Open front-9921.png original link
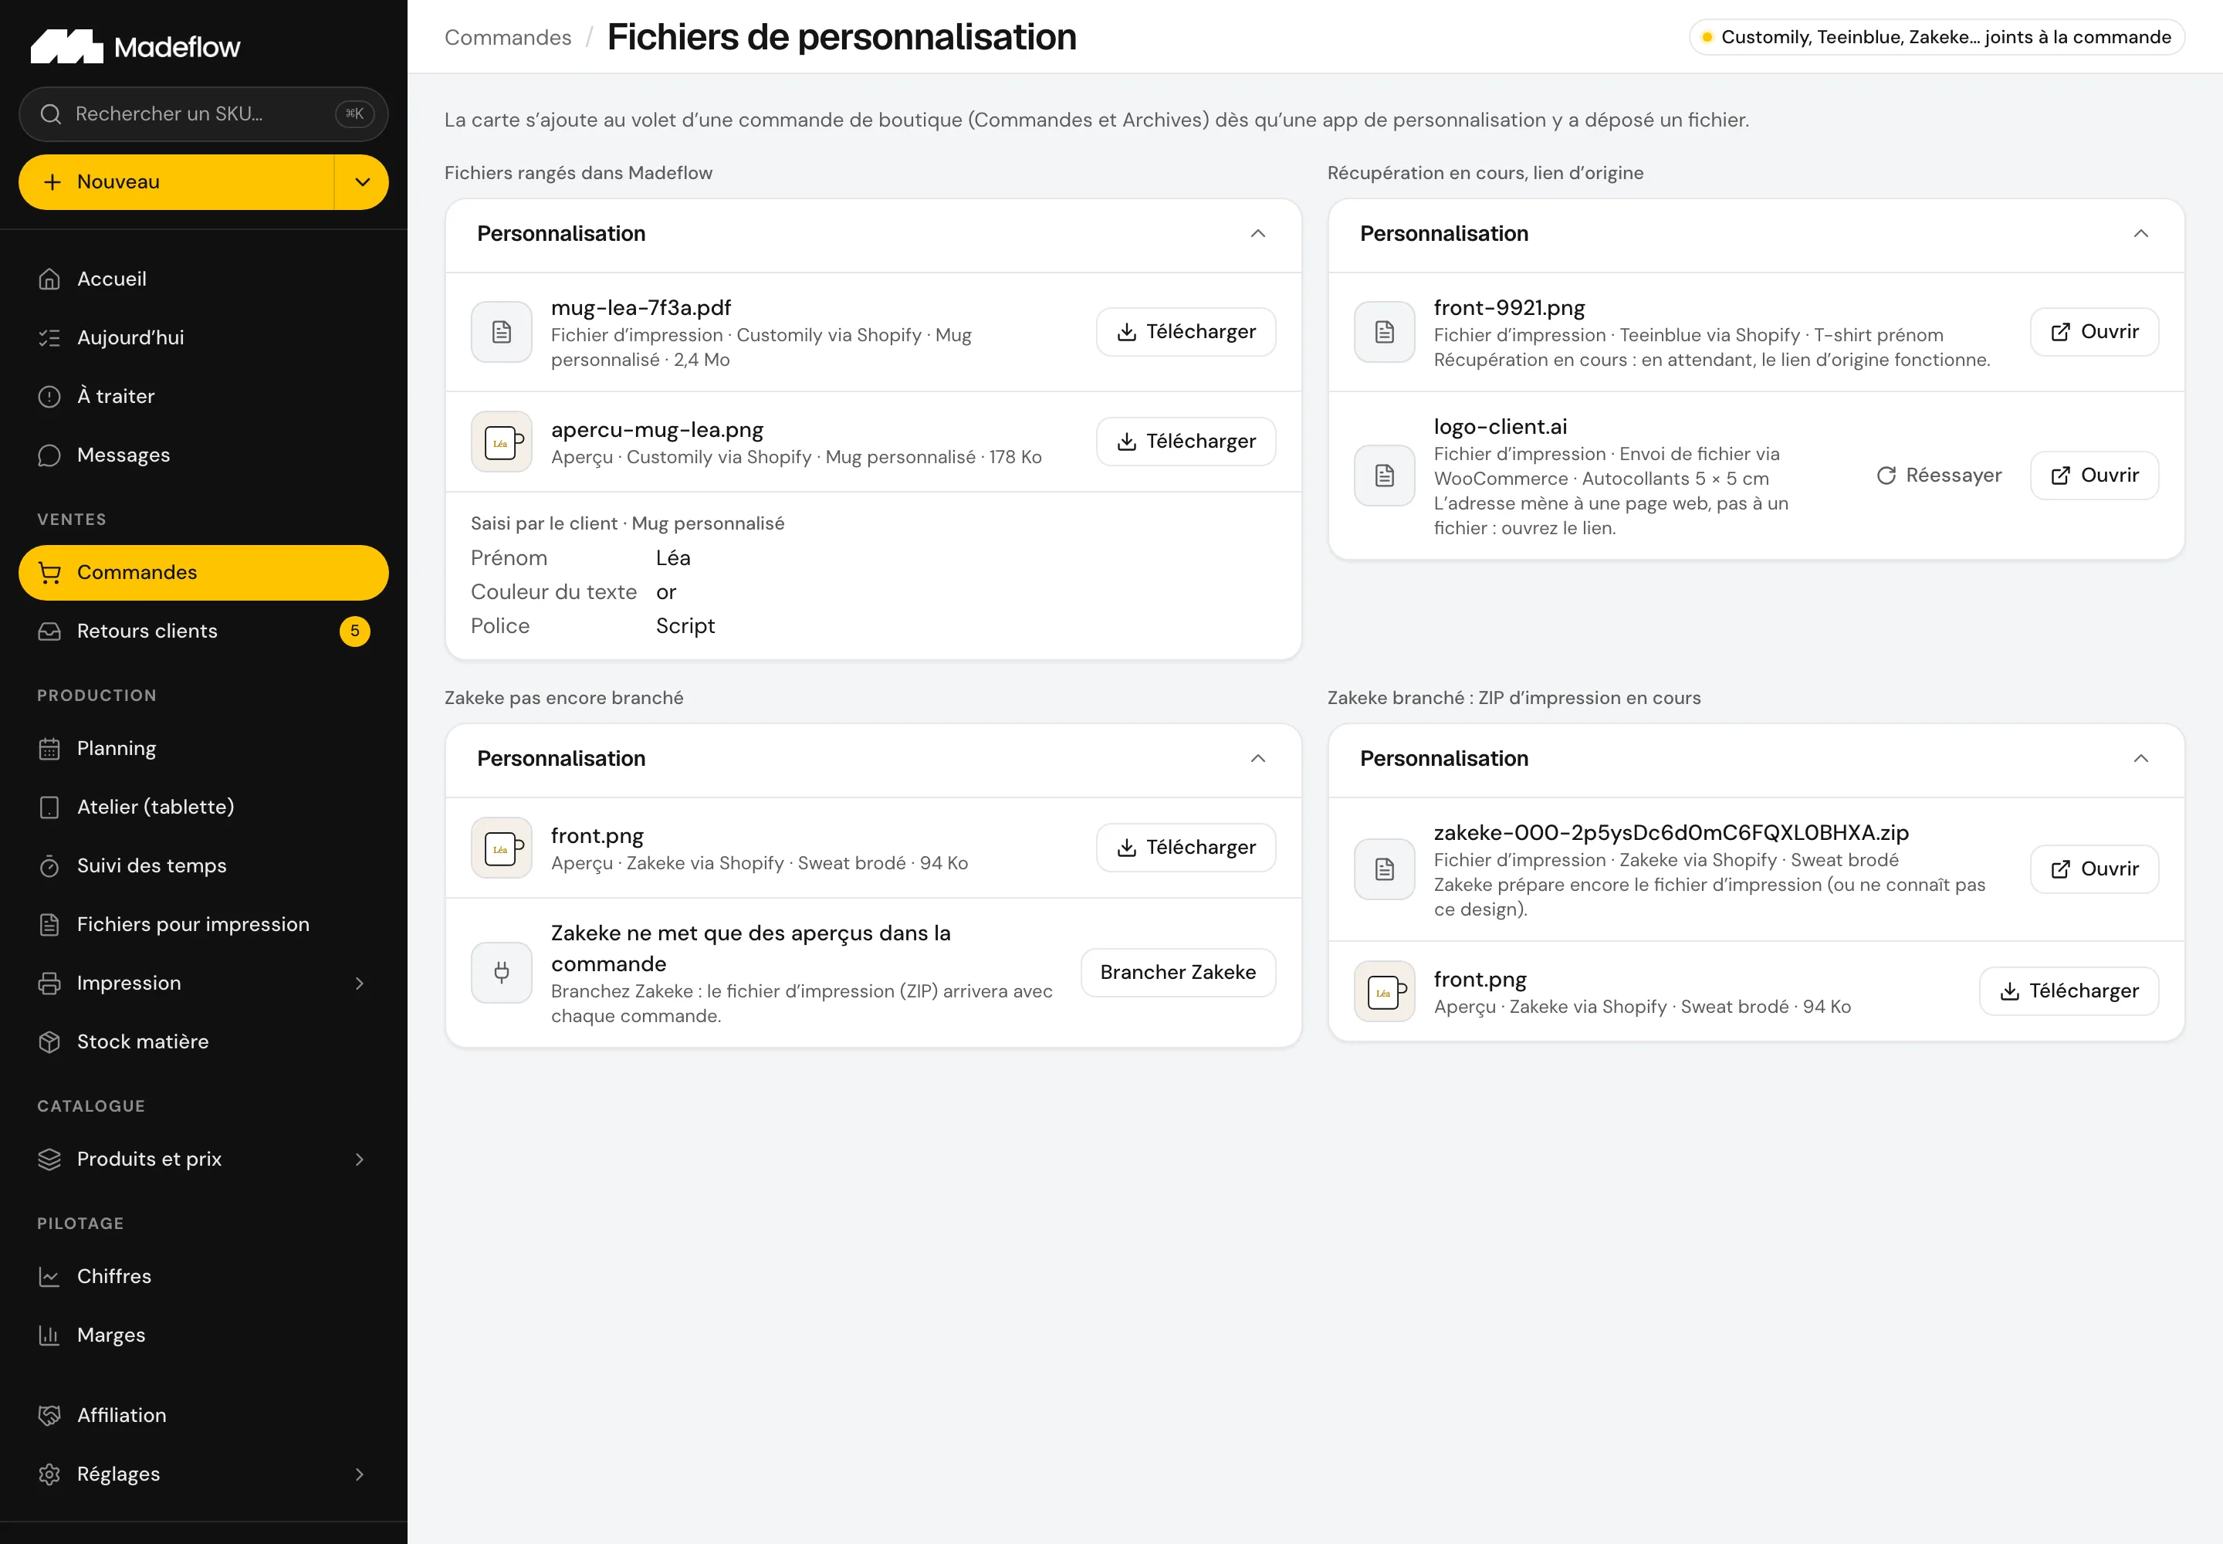The width and height of the screenshot is (2223, 1544). tap(2094, 332)
